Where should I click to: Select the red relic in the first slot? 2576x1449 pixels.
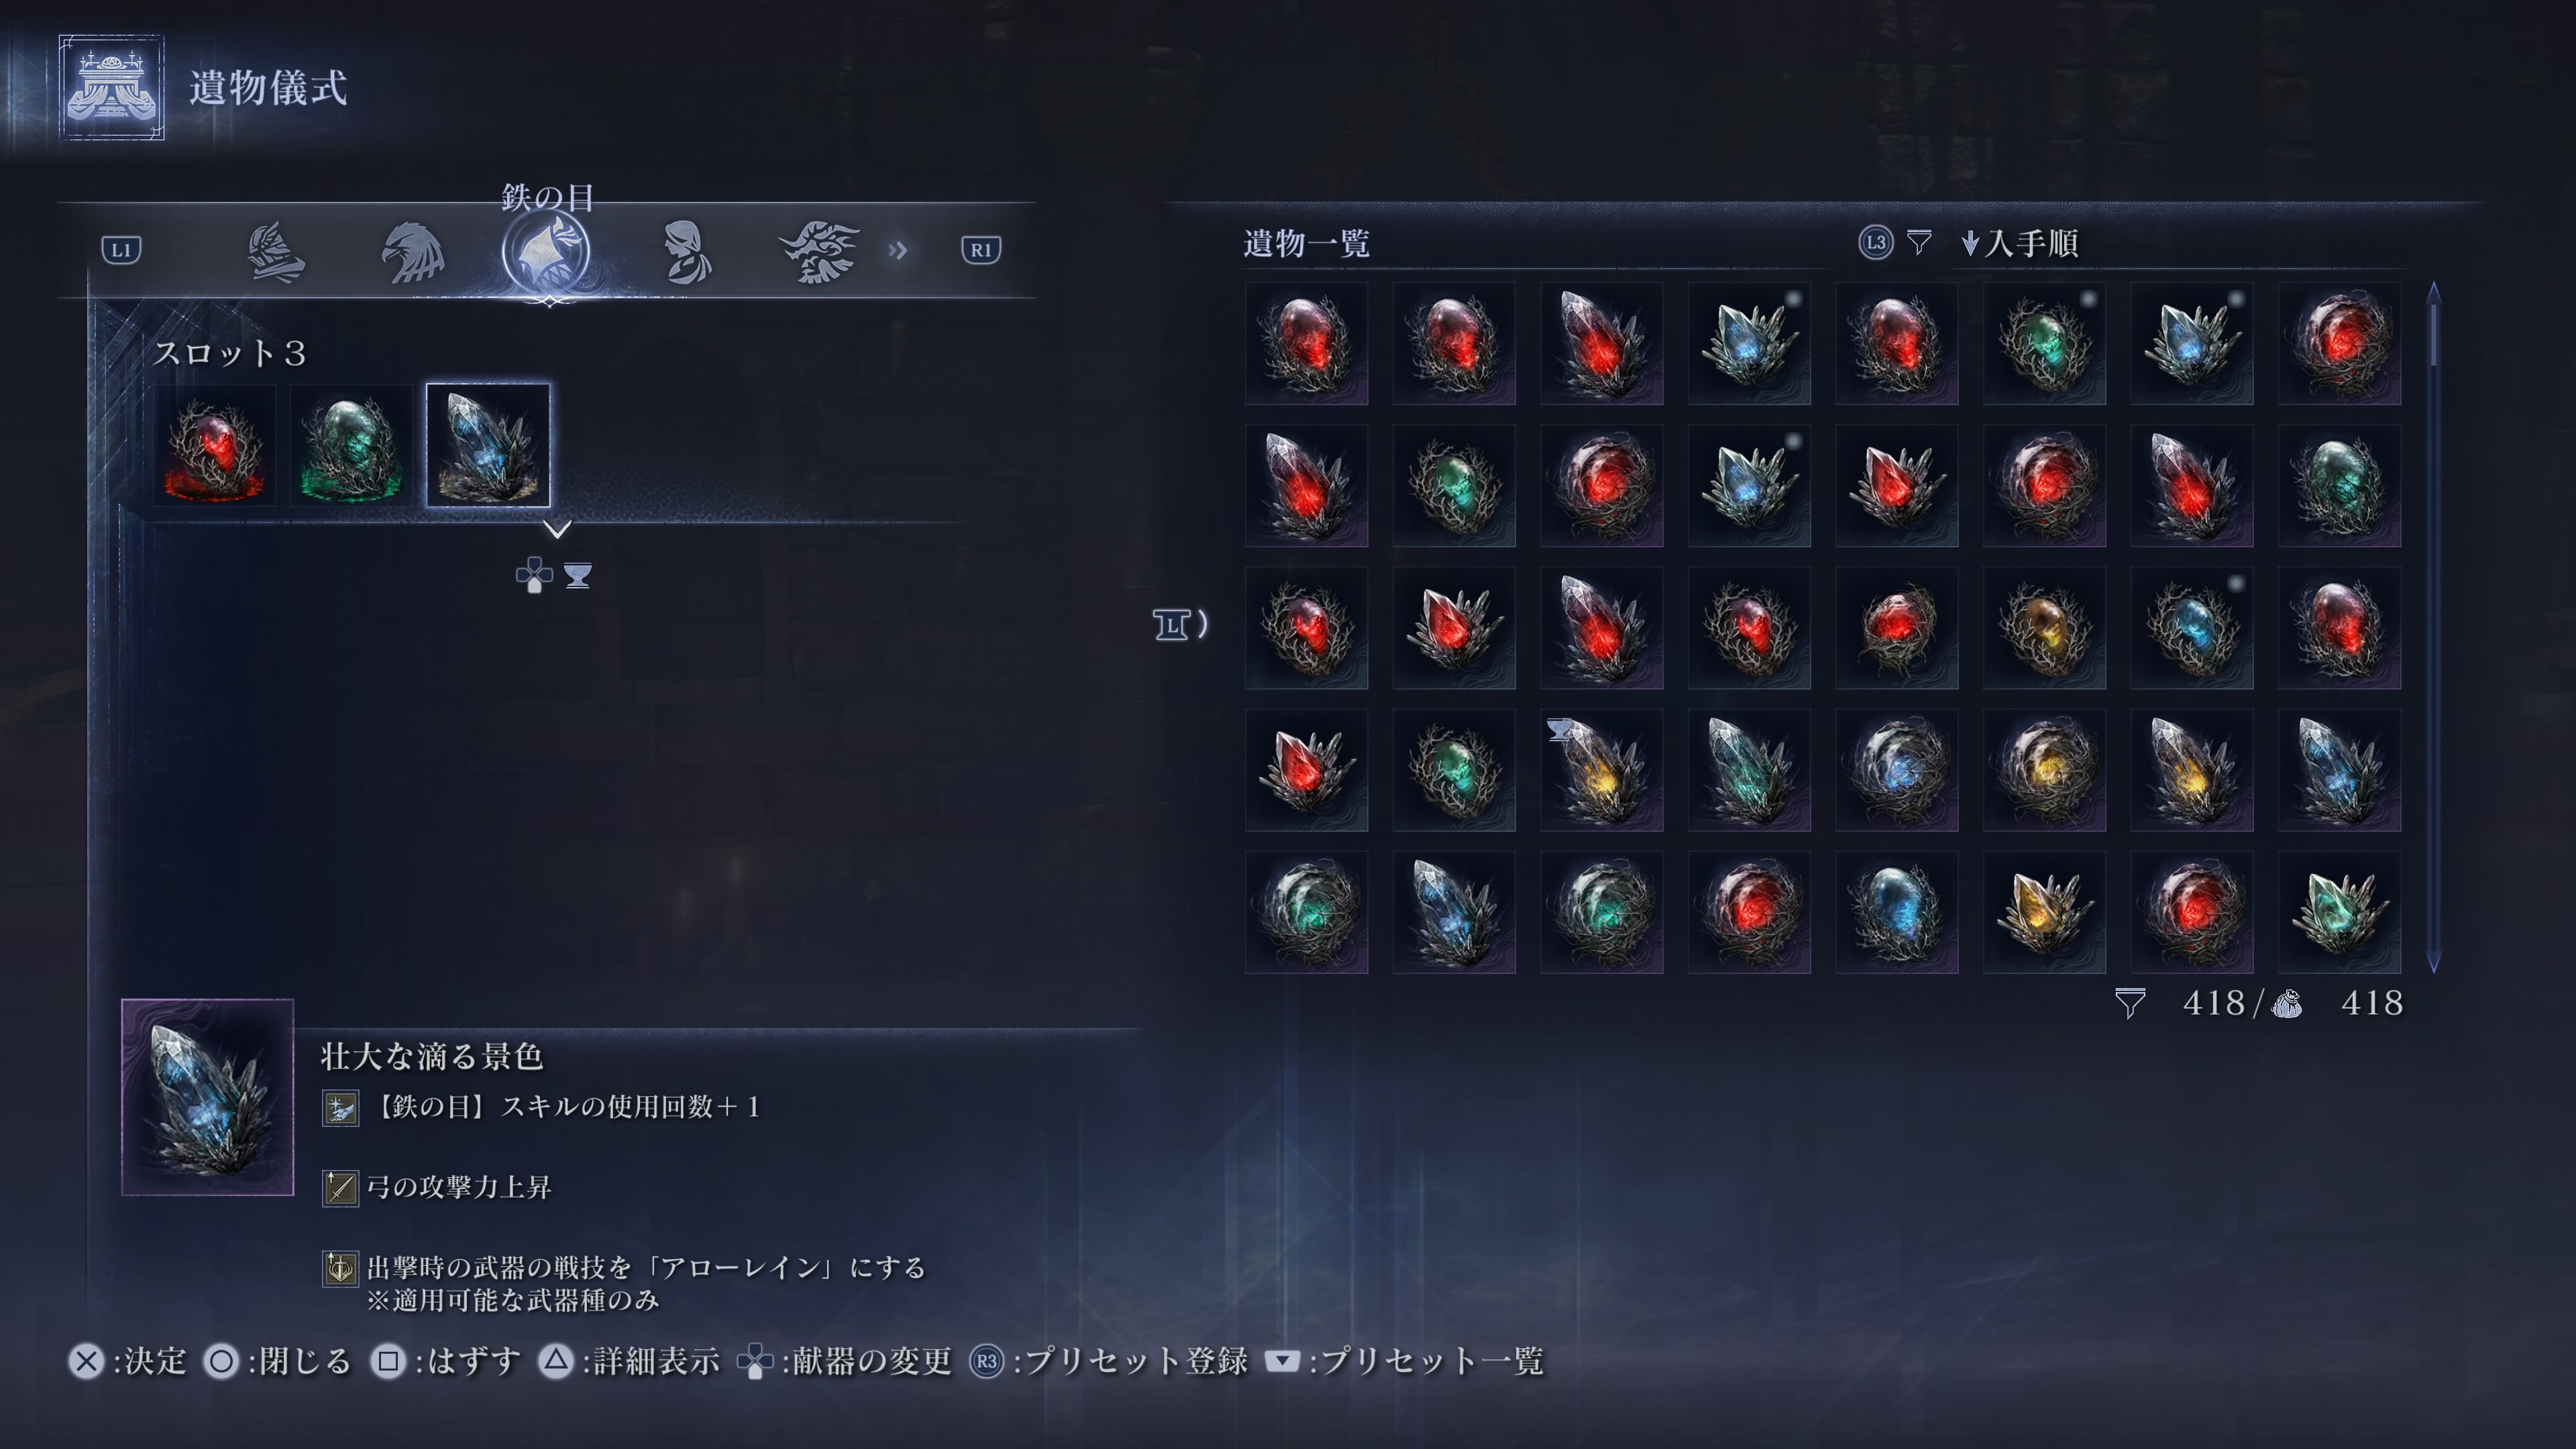214,445
